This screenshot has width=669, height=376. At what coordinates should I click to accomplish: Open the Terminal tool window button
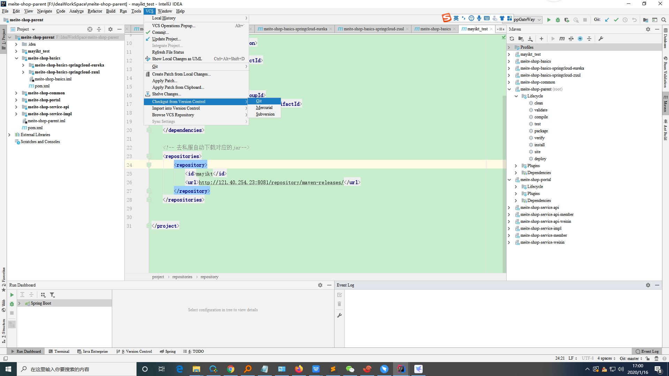(59, 351)
